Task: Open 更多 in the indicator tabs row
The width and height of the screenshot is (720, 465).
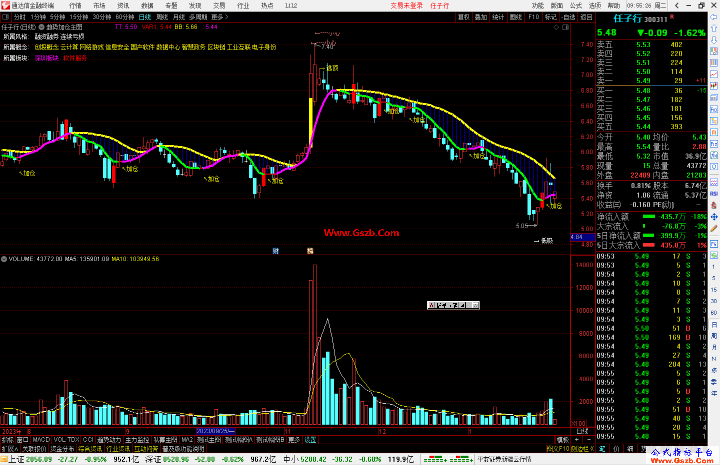Action: point(294,440)
